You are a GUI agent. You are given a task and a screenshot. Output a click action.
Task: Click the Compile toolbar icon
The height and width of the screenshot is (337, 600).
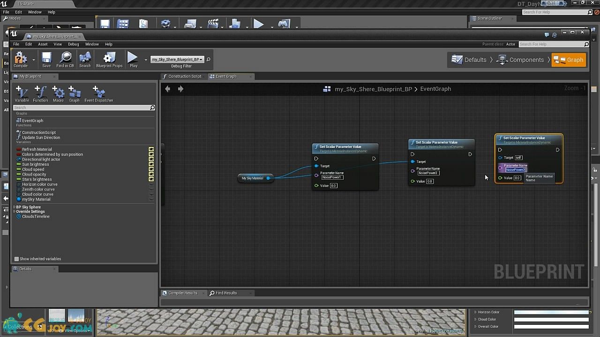click(x=20, y=58)
